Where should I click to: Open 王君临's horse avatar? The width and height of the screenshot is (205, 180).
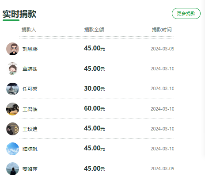[13, 109]
